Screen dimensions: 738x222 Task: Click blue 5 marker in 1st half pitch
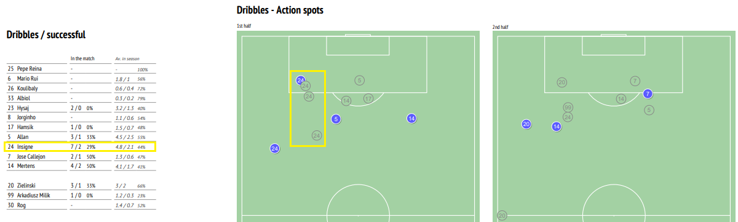(336, 119)
